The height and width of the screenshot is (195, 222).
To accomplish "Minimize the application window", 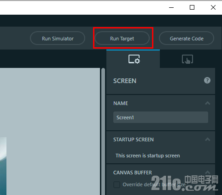I will pos(171,7).
